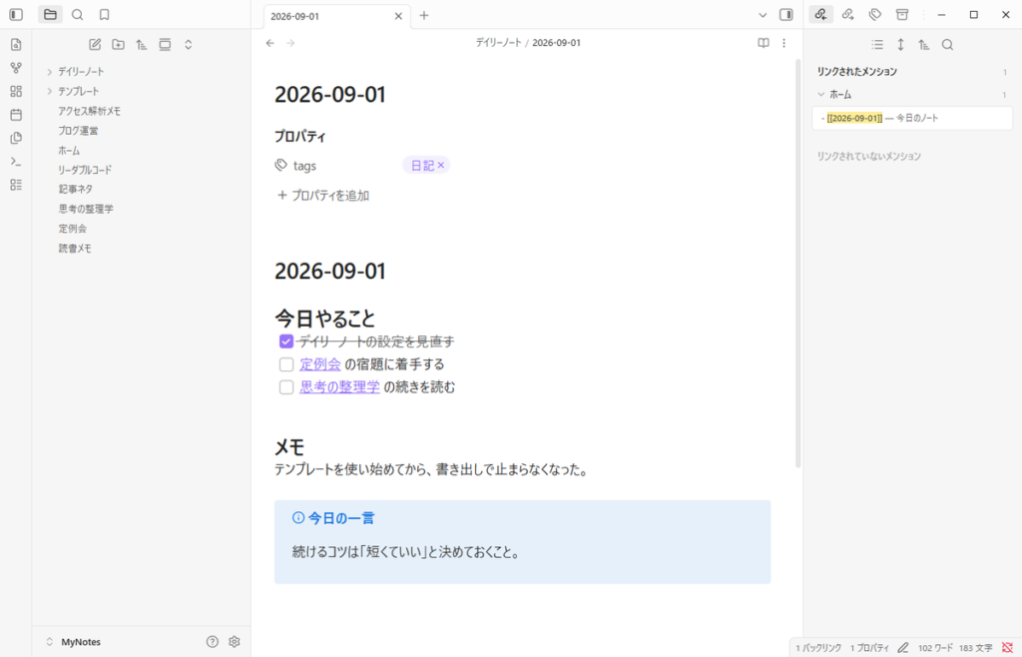The height and width of the screenshot is (657, 1022).
Task: Open the backlink result [[2026-09-01]] 今日のノート
Action: [912, 119]
